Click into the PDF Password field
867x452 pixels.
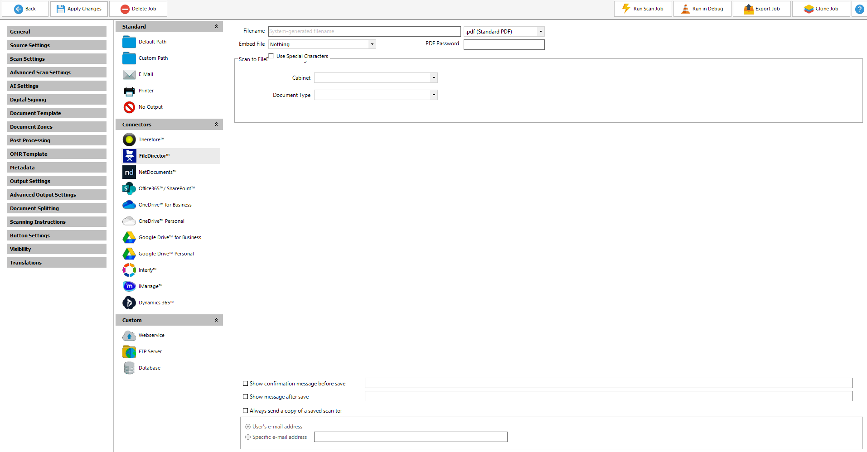pos(504,44)
